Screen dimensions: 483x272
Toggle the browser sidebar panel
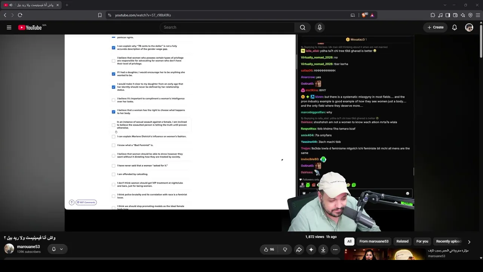[x=448, y=15]
